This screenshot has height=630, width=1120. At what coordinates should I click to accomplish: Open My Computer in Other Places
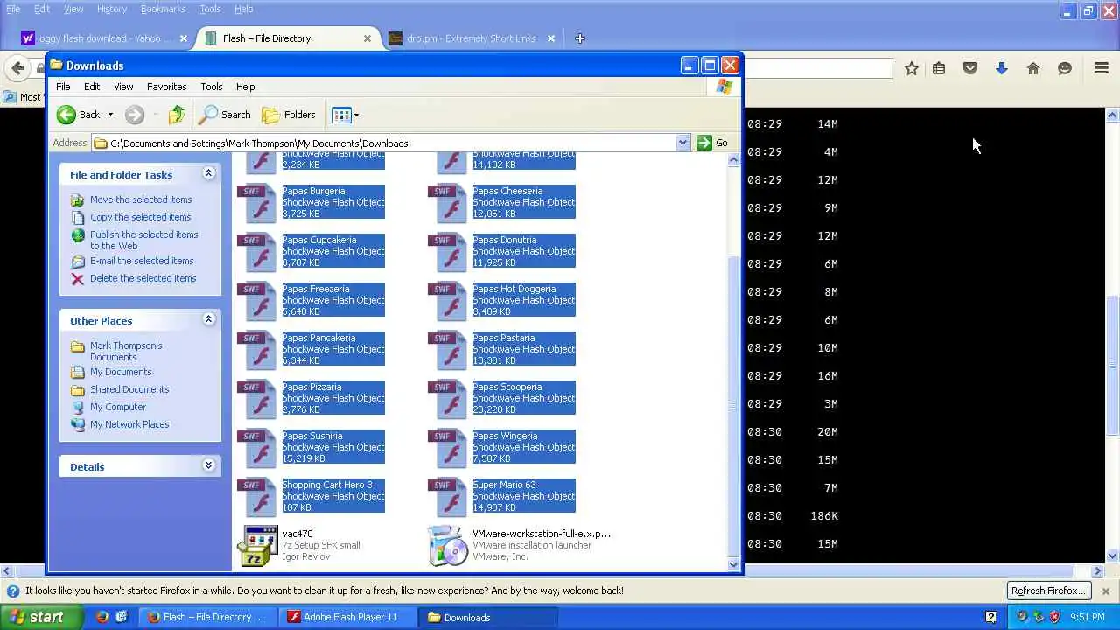(x=118, y=407)
